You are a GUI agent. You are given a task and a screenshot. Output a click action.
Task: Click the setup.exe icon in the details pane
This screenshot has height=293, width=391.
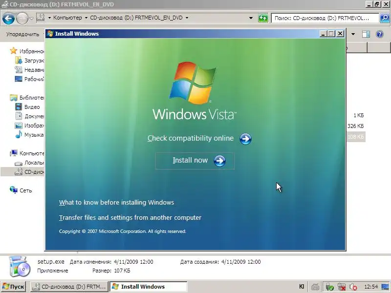coord(20,266)
